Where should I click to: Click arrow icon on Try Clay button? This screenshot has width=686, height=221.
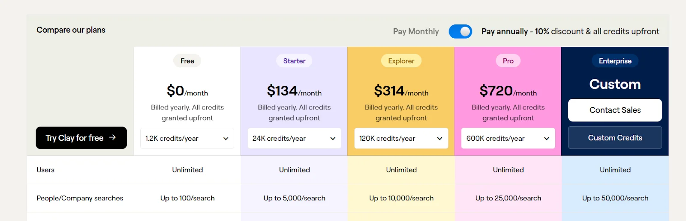112,137
